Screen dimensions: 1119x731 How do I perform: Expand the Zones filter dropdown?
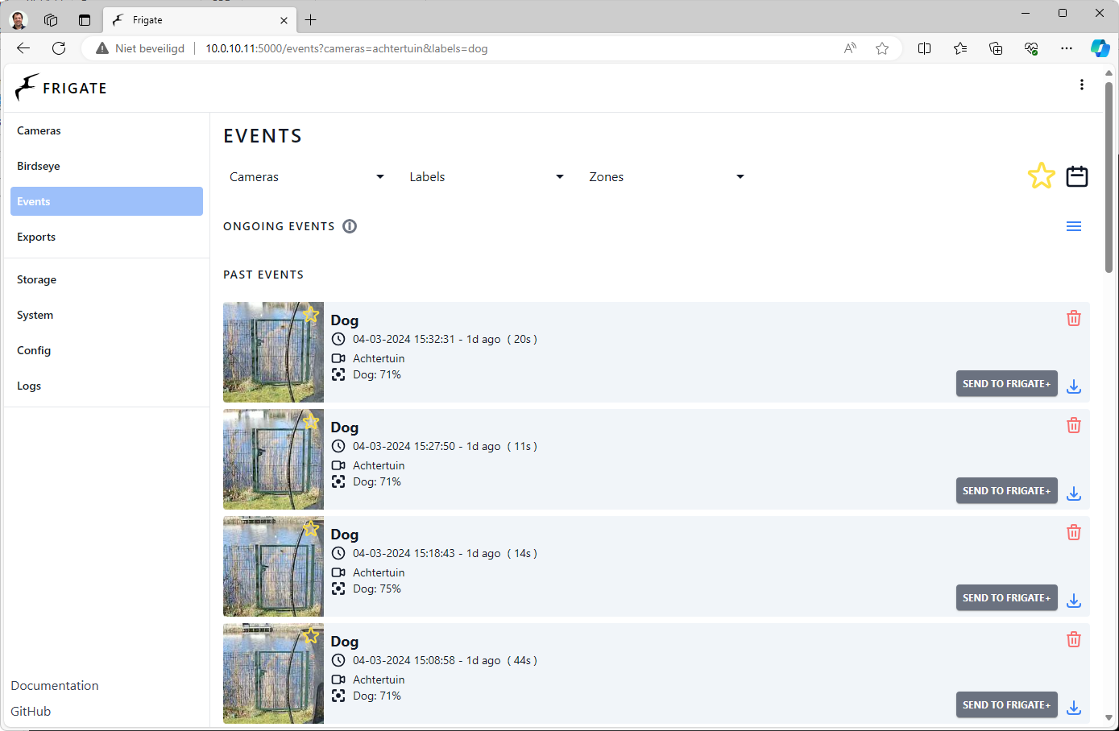click(666, 177)
